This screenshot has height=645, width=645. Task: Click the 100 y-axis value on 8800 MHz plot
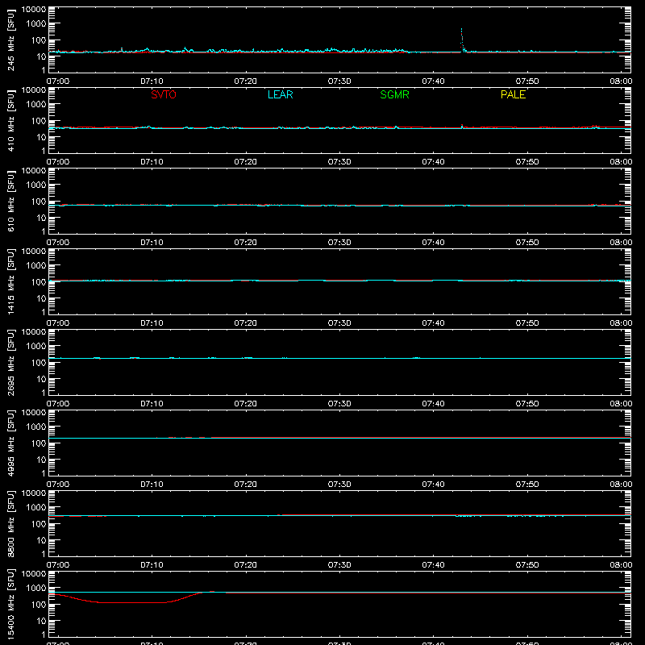pos(39,524)
